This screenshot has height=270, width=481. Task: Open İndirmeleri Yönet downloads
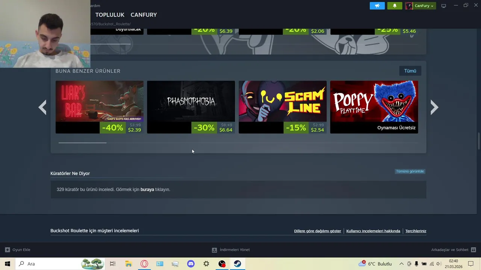click(x=231, y=250)
